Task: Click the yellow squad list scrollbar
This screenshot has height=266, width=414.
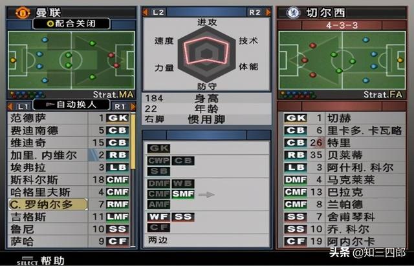Action: click(133, 141)
